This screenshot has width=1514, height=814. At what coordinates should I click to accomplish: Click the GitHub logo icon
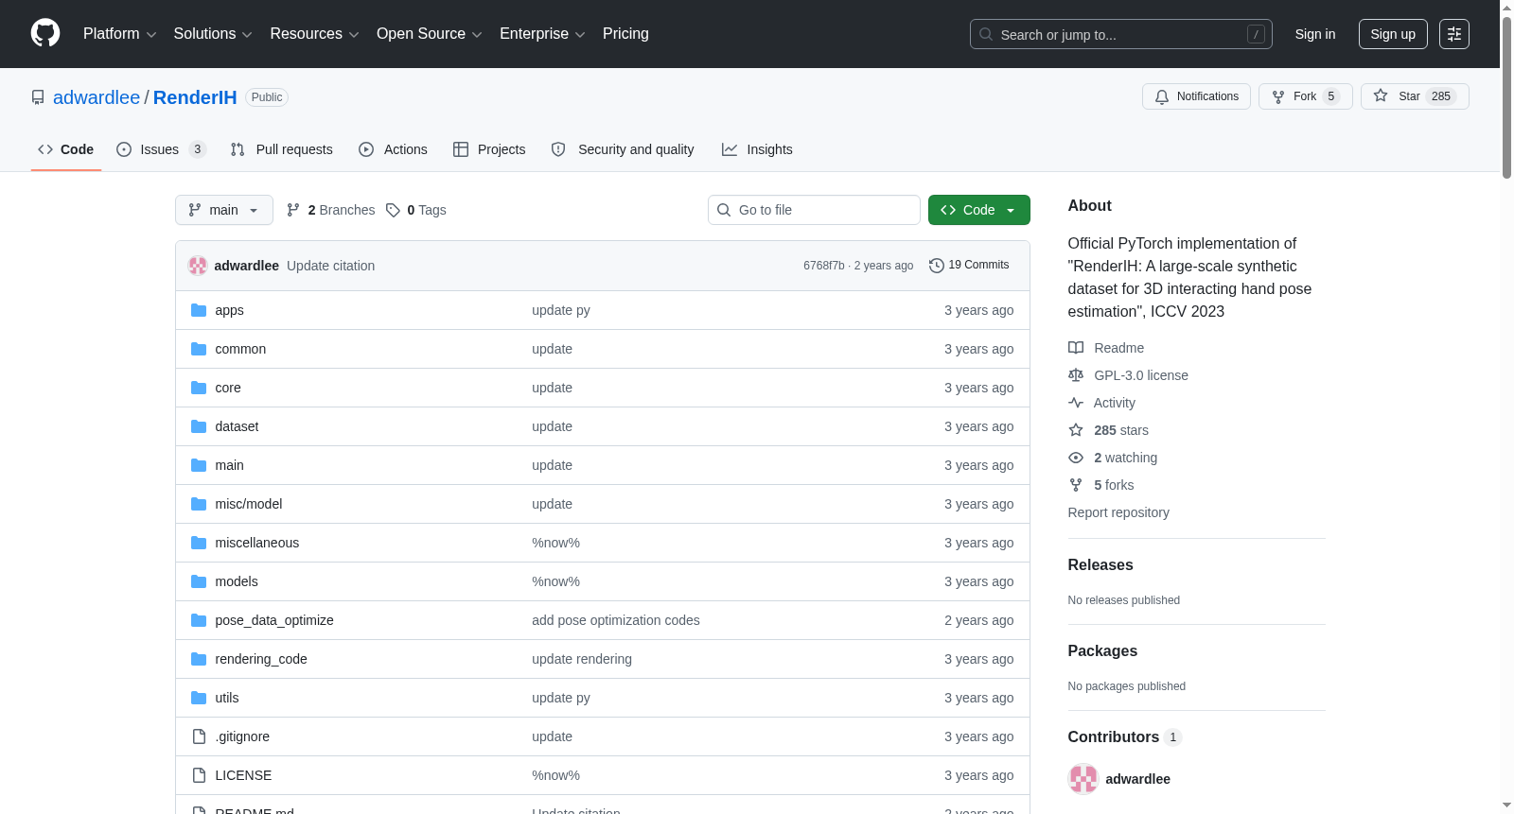click(x=45, y=33)
